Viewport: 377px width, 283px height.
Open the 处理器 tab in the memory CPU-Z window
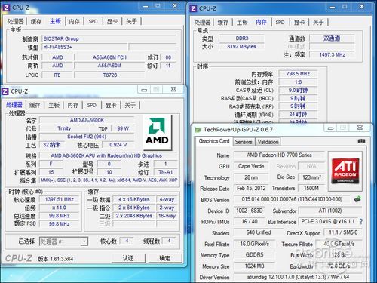203,22
